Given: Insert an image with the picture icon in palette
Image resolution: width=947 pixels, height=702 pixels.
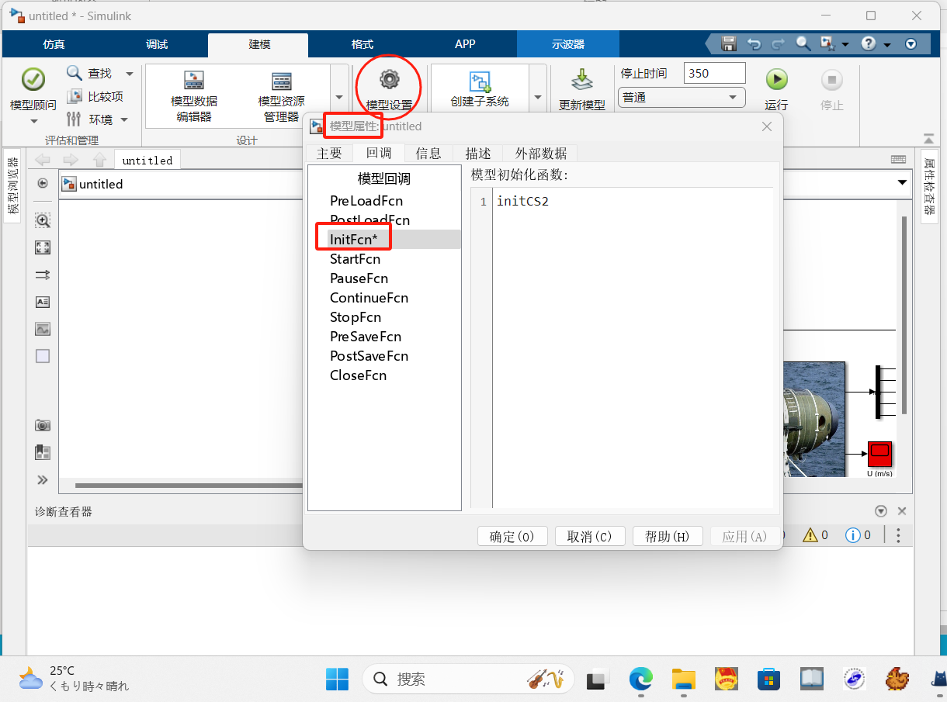Looking at the screenshot, I should 43,329.
